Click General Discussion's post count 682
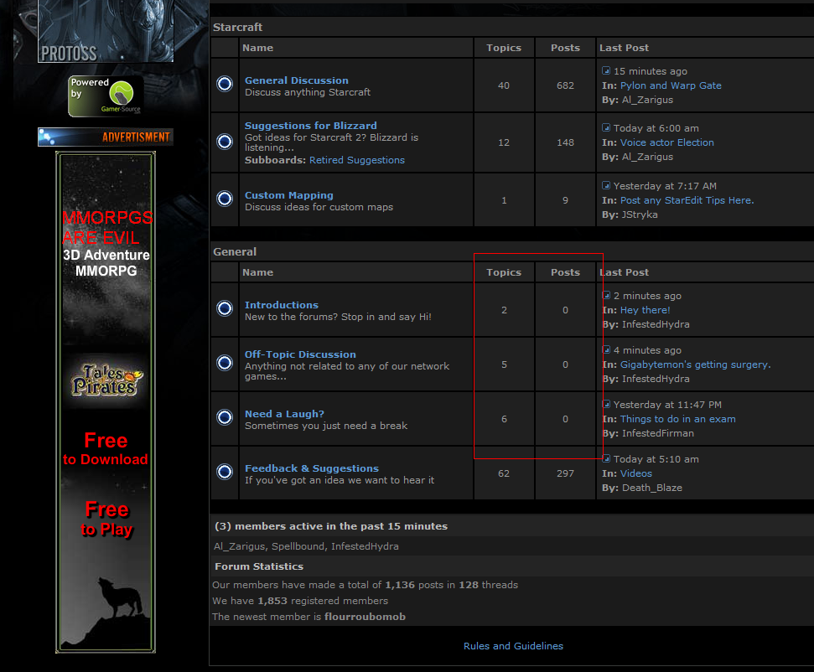 point(565,85)
